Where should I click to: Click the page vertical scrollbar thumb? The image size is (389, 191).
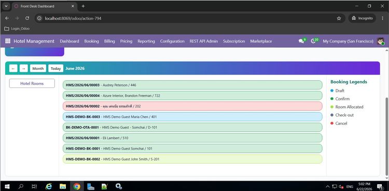pos(386,136)
